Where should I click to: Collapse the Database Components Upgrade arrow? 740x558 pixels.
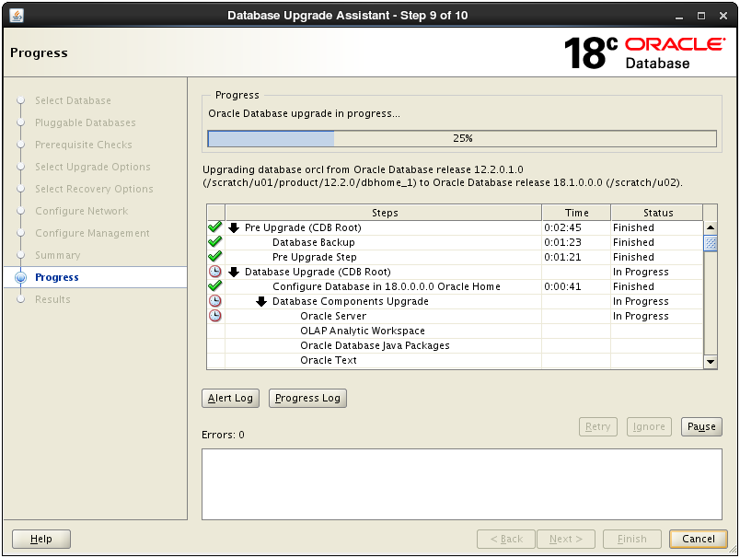pyautogui.click(x=261, y=302)
